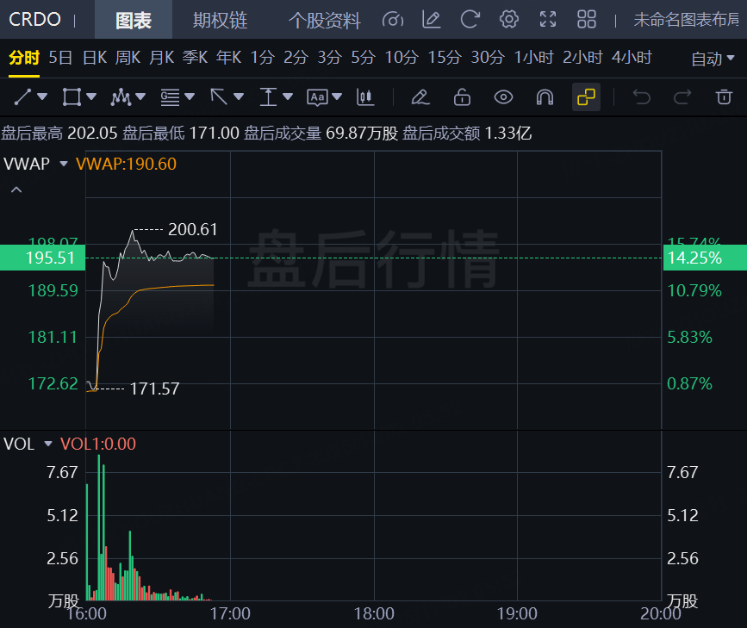Open the grid layout icon
Viewport: 747px width, 628px height.
point(587,19)
